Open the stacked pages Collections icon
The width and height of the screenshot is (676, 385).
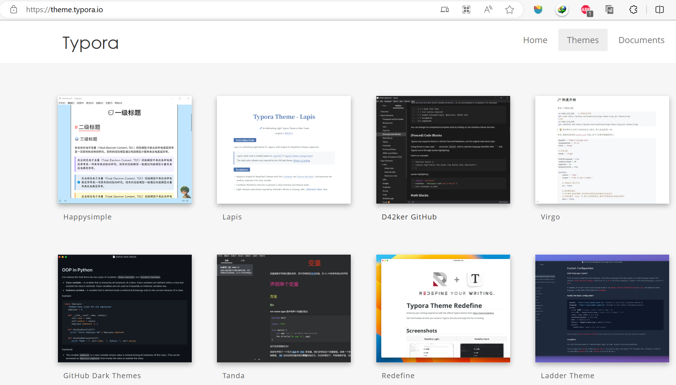pyautogui.click(x=609, y=10)
